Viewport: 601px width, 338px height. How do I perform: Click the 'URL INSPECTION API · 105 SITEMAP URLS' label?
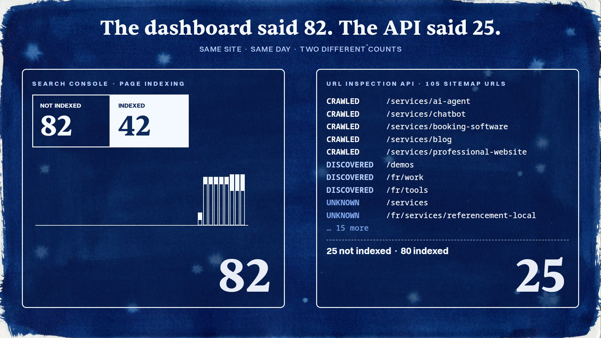point(416,84)
